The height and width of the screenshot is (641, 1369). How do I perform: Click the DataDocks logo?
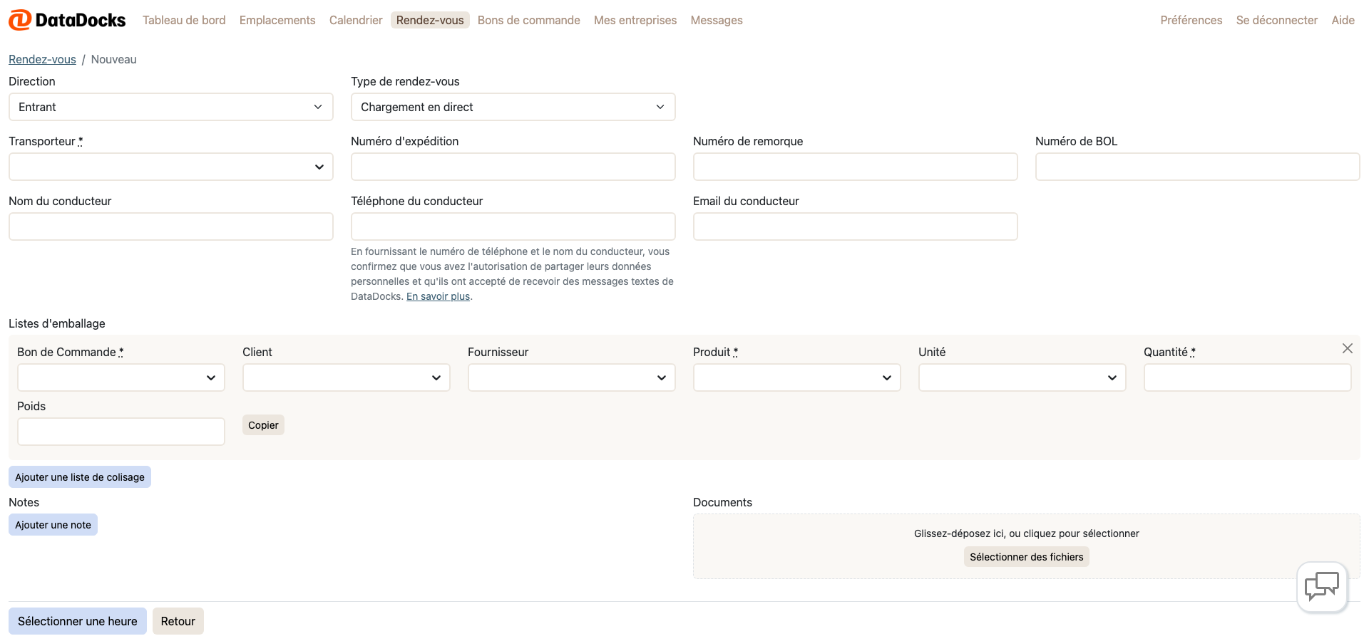click(67, 20)
